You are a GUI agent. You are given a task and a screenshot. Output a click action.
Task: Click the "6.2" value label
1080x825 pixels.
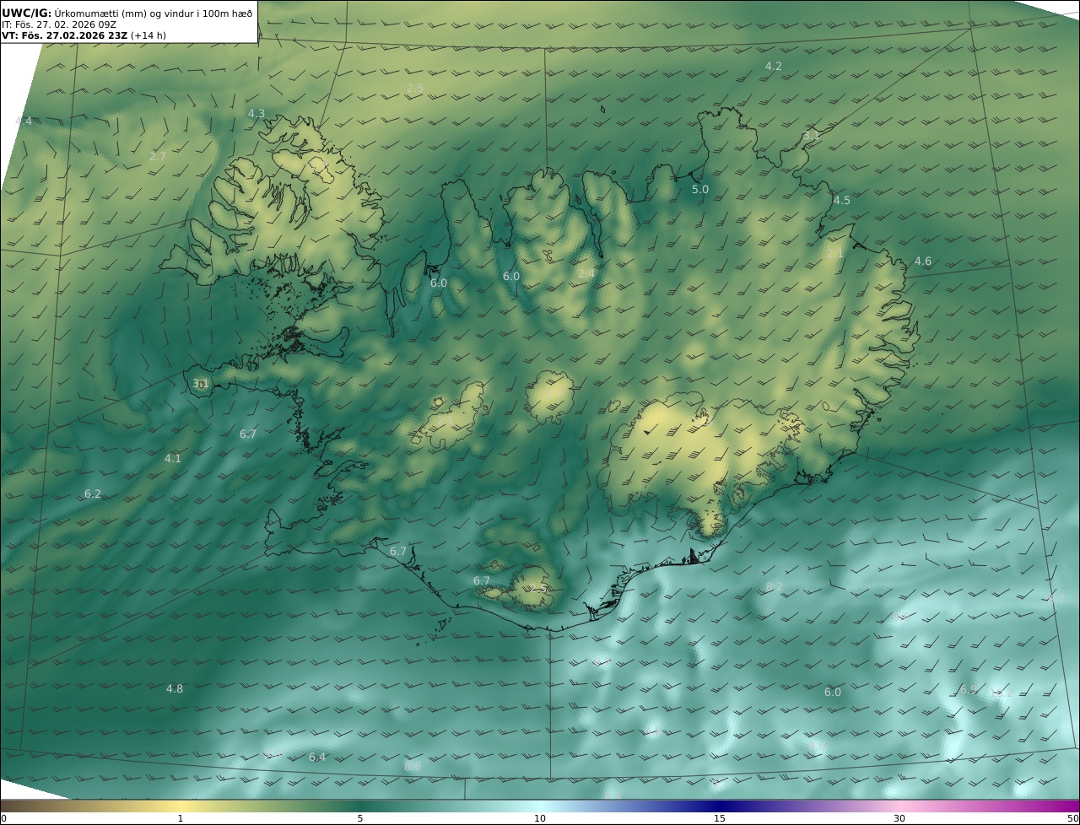coord(93,493)
